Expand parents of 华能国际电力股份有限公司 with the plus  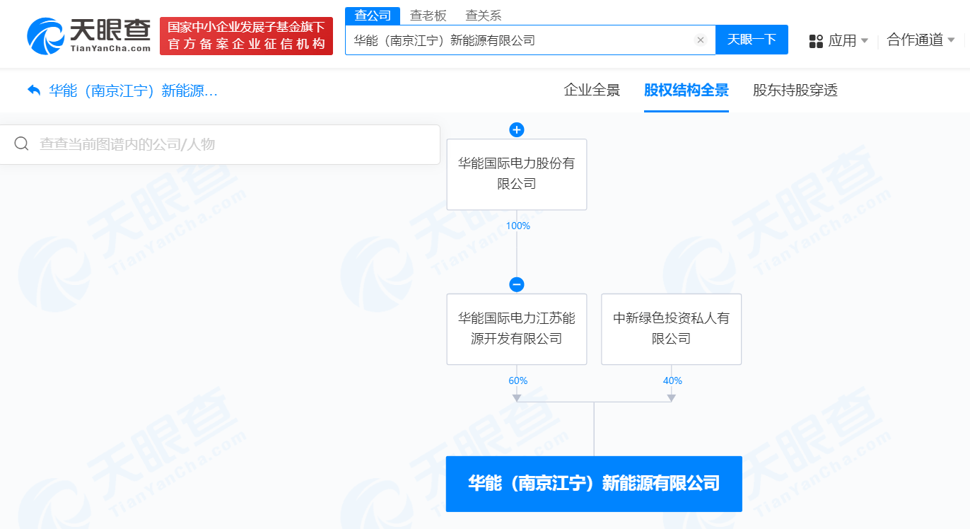(517, 130)
